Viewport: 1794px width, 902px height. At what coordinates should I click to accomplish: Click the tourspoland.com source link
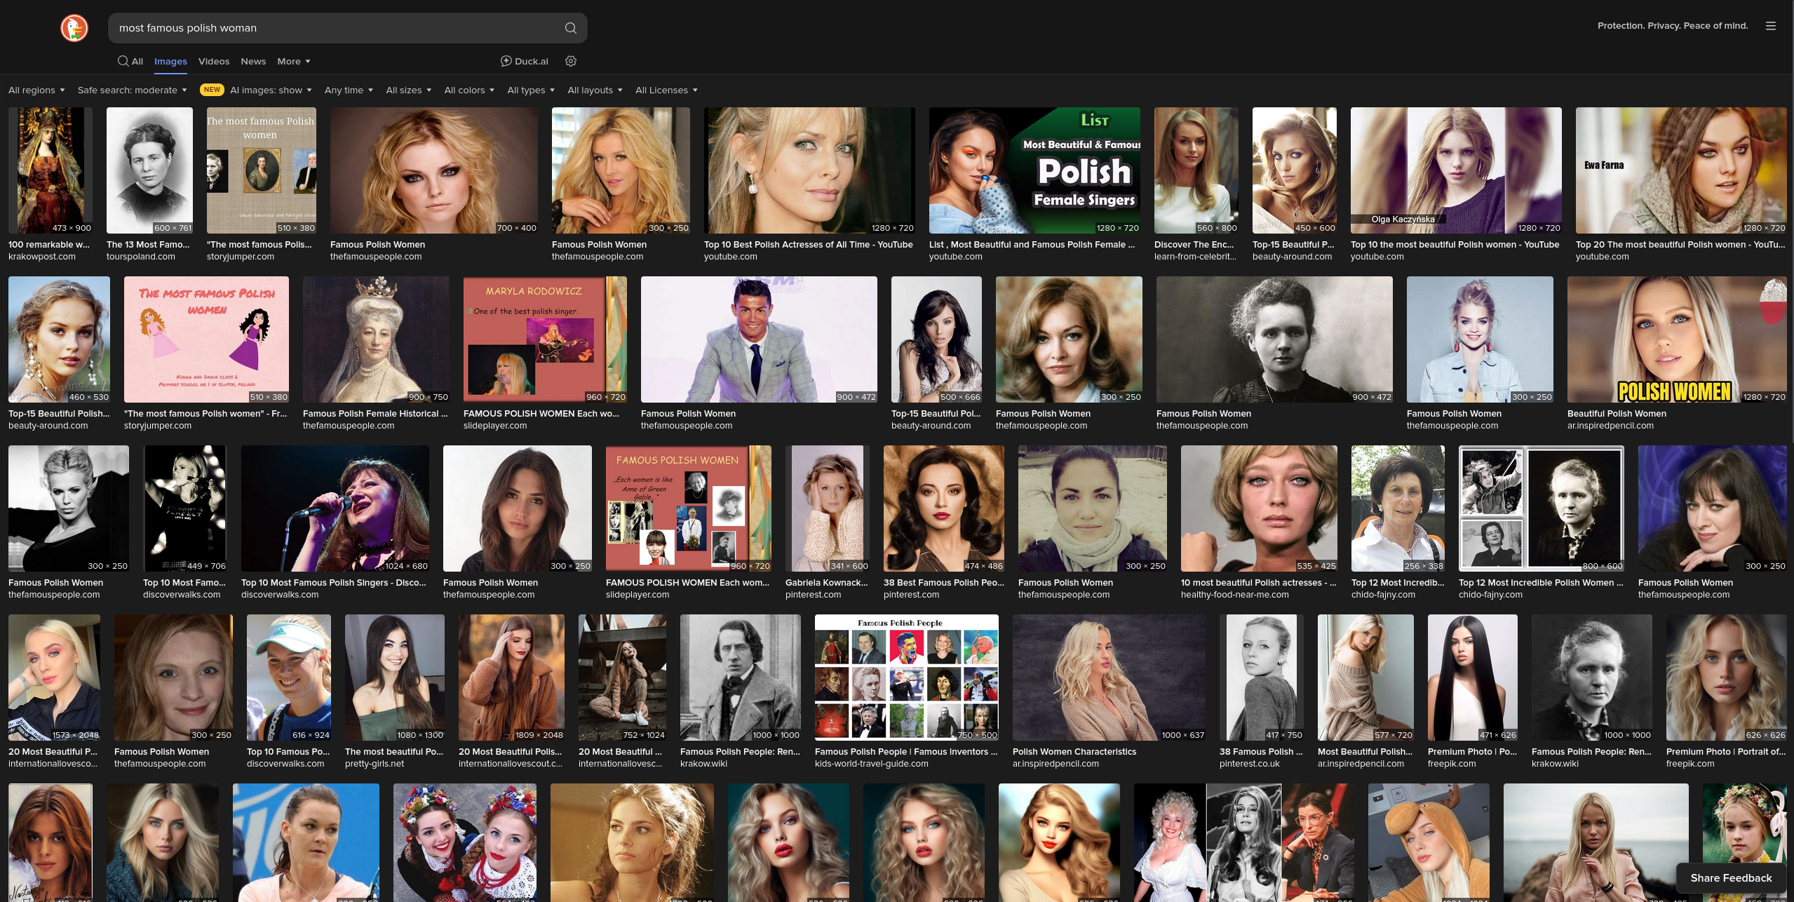[141, 257]
